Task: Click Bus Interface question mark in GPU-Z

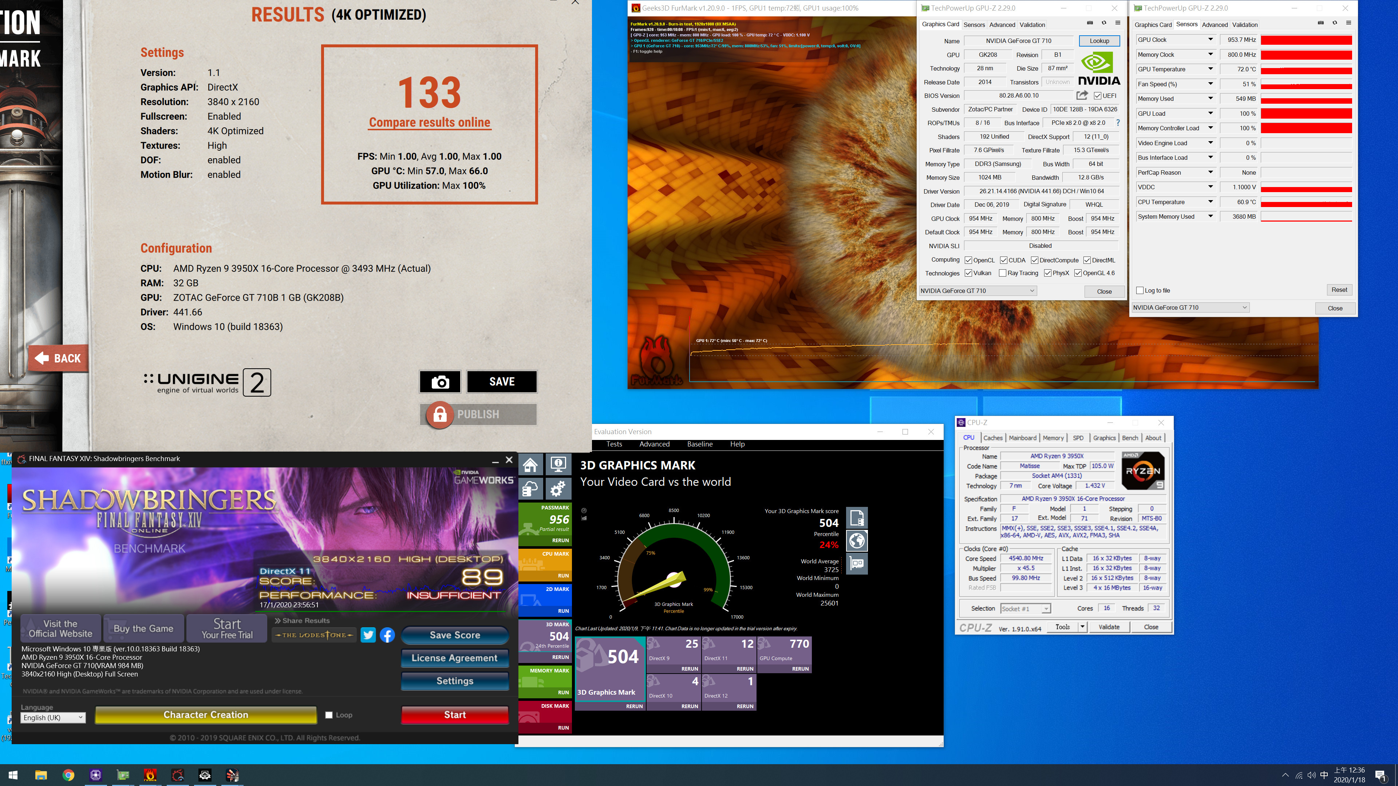Action: click(1118, 123)
